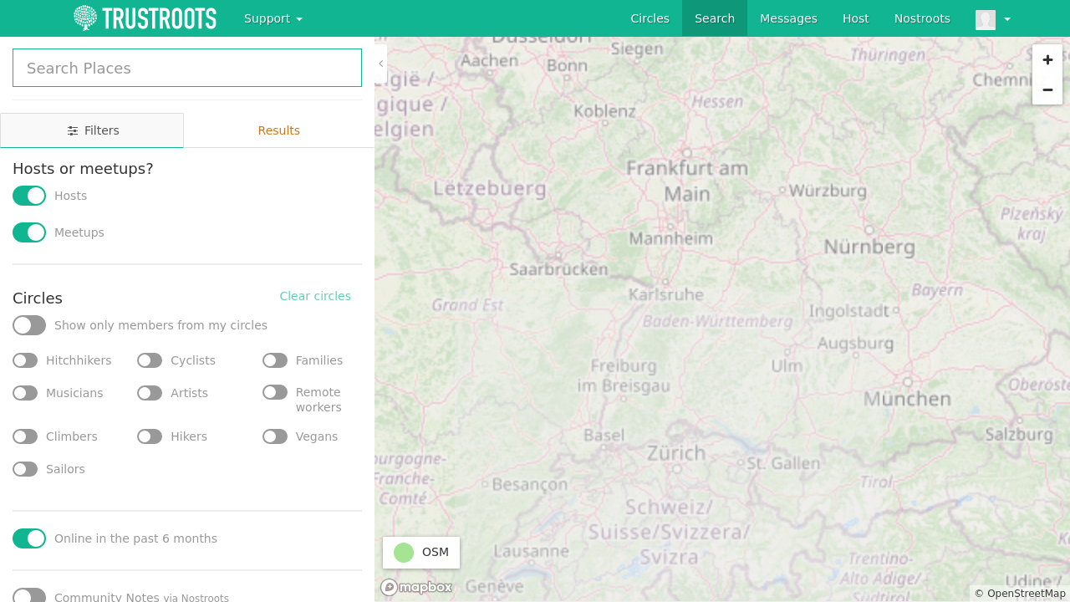Click the Zürich label on the map
The width and height of the screenshot is (1070, 602).
[676, 453]
